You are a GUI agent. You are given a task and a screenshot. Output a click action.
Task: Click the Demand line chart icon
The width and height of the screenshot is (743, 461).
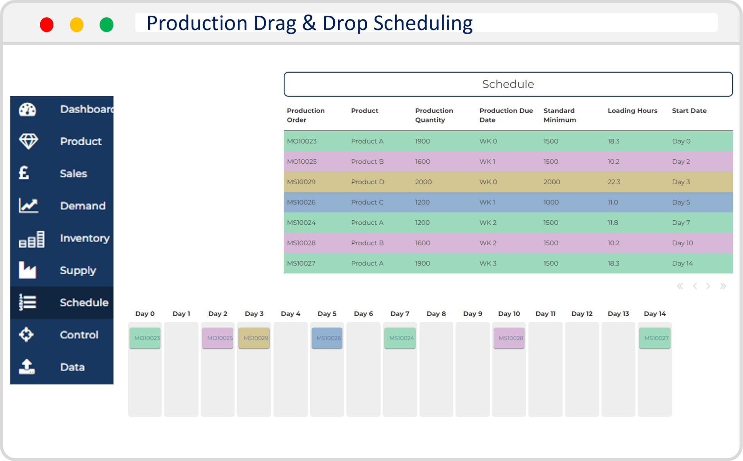(28, 205)
